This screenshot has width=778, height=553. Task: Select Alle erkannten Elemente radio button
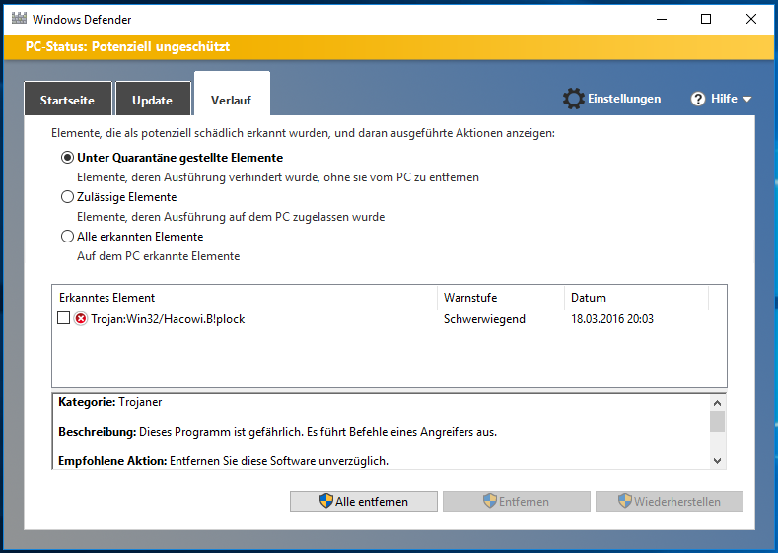pyautogui.click(x=67, y=236)
